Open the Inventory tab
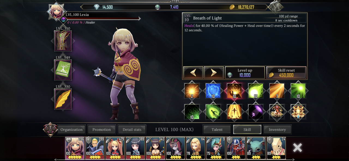Screen dimensions: 349x161 coord(277,129)
